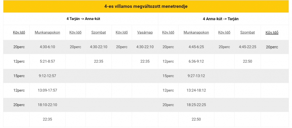Click the 4:30-22:10 cell under Vasárnap
The height and width of the screenshot is (128, 292).
145,47
